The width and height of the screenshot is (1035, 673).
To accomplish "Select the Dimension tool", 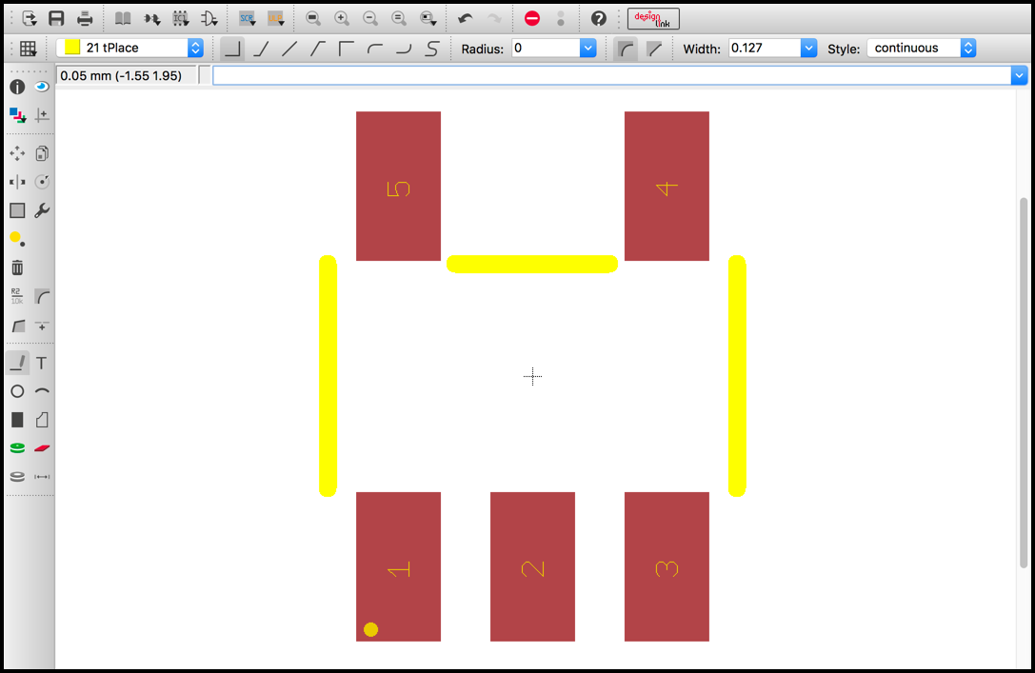I will click(x=42, y=476).
